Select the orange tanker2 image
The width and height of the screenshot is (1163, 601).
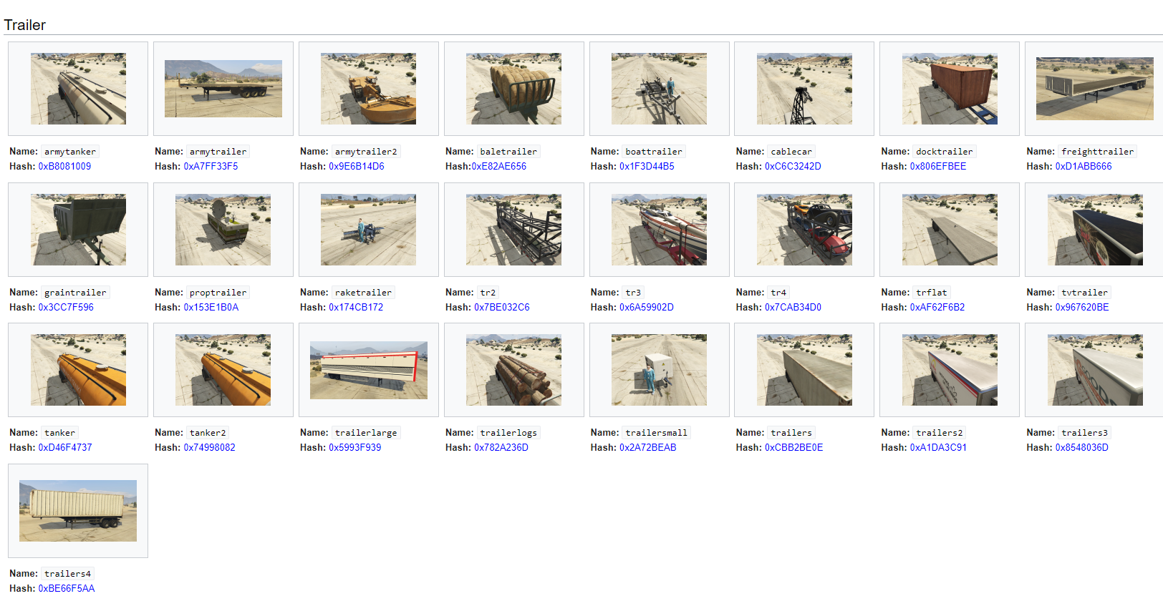[223, 370]
